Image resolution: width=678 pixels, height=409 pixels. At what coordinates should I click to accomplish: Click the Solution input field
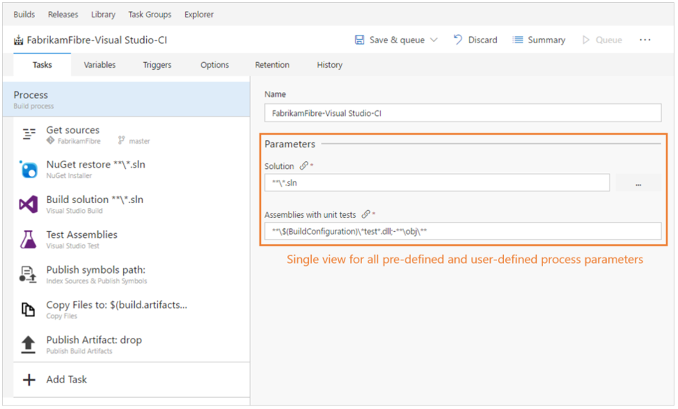pyautogui.click(x=437, y=183)
